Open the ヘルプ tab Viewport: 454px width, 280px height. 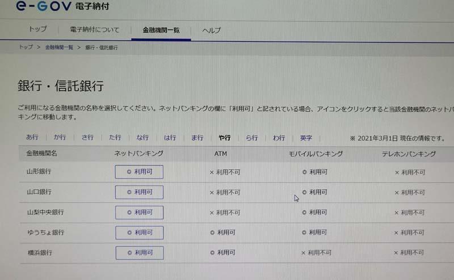(211, 30)
